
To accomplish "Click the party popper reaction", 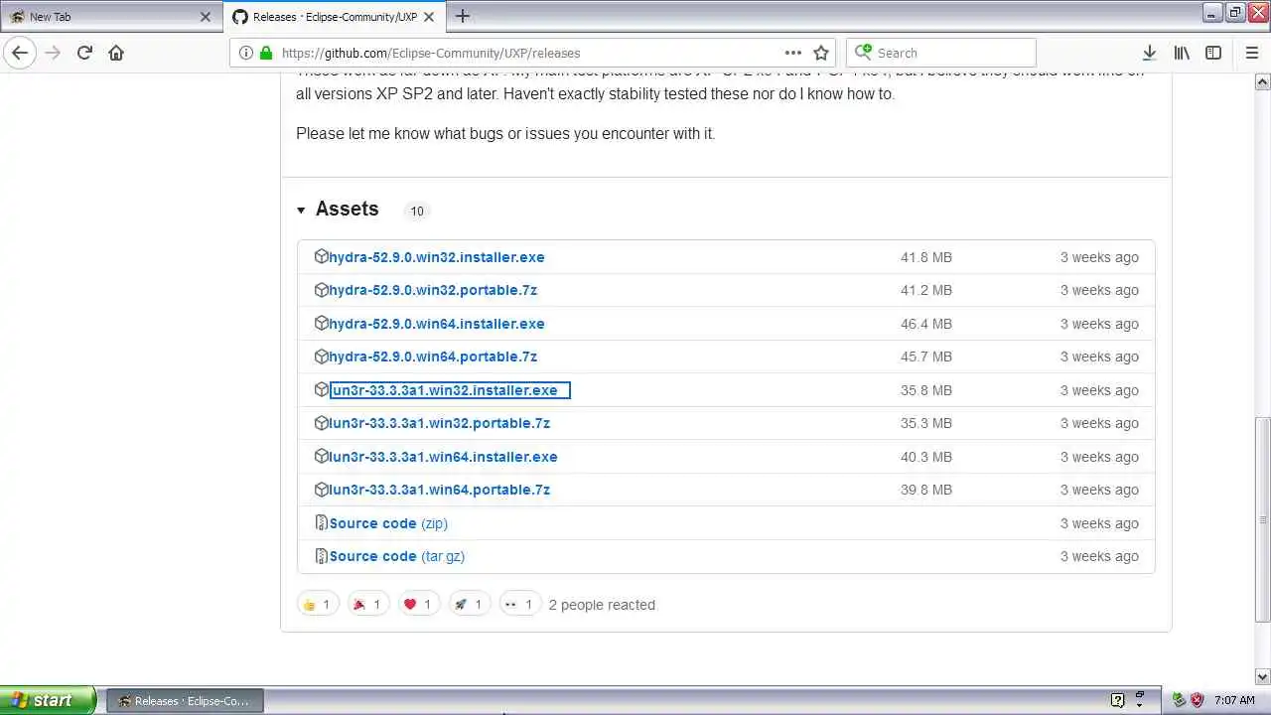I will 367,604.
